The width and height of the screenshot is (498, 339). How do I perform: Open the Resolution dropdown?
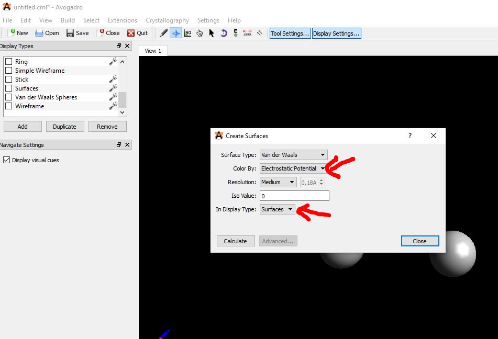click(x=278, y=182)
